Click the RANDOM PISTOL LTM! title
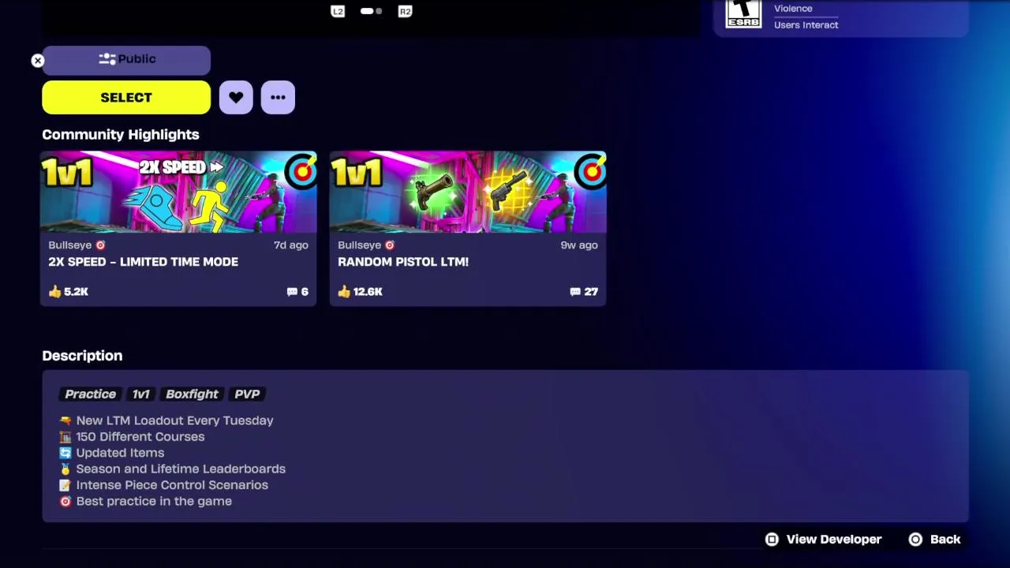The image size is (1010, 568). (403, 262)
